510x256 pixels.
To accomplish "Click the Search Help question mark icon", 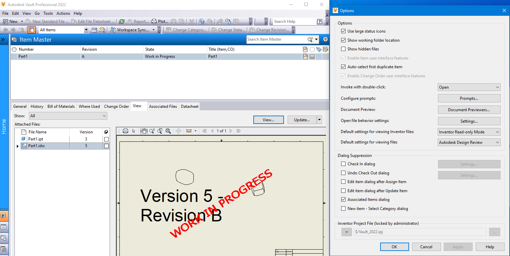I will (320, 22).
